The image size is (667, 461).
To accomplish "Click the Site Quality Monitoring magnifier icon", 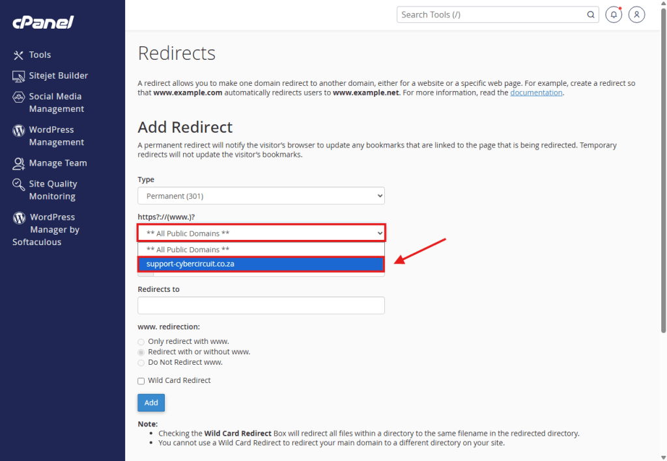I will (x=18, y=185).
